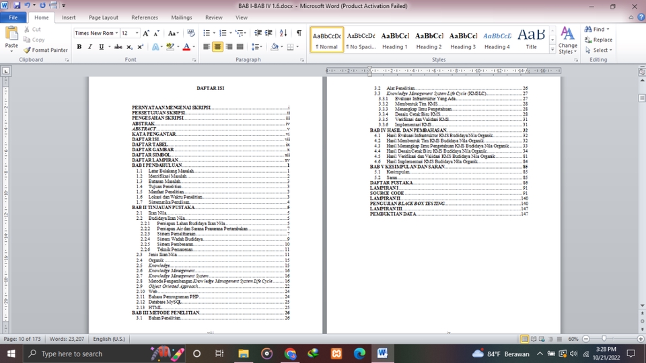Switch to the Page Layout tab

click(x=104, y=17)
